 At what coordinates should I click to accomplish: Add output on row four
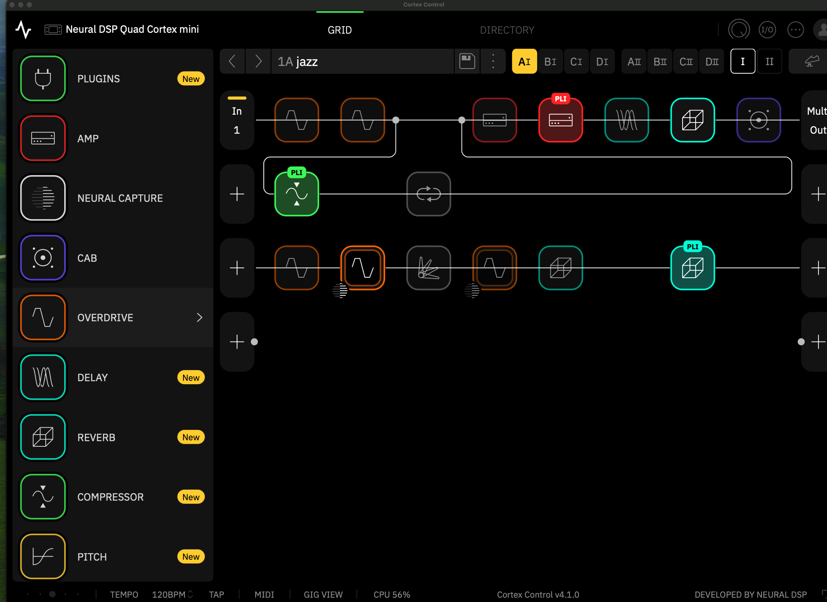coord(815,342)
